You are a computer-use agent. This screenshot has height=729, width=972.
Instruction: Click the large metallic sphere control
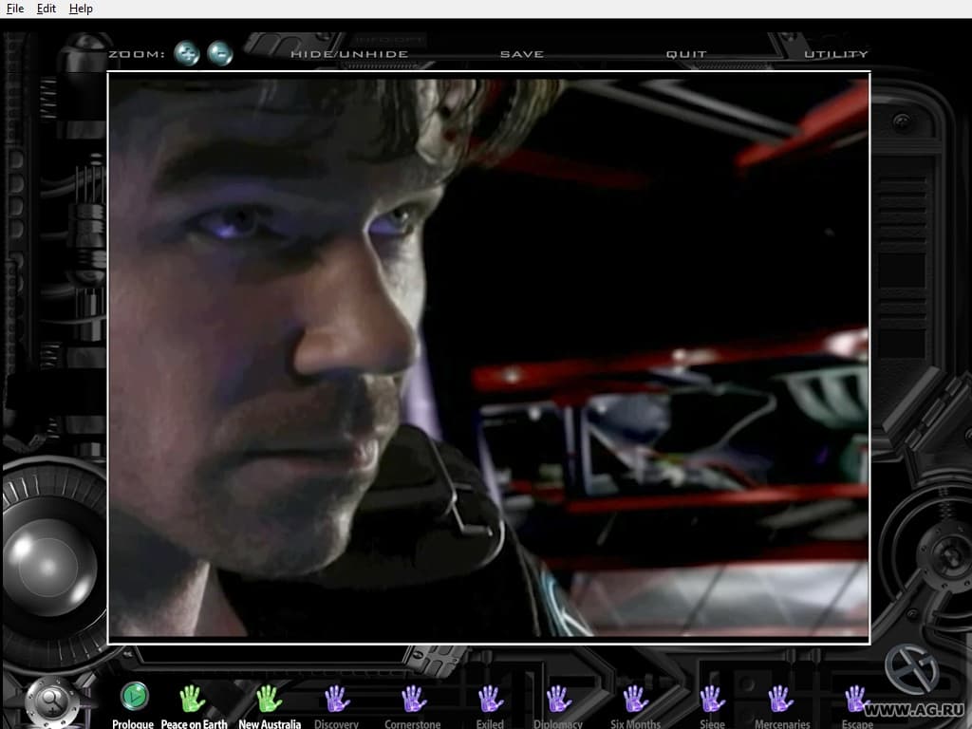[x=49, y=567]
